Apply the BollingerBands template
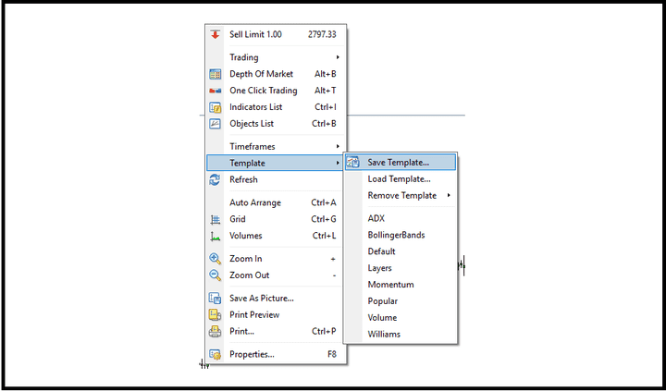Screen dimensions: 666x391 point(396,235)
